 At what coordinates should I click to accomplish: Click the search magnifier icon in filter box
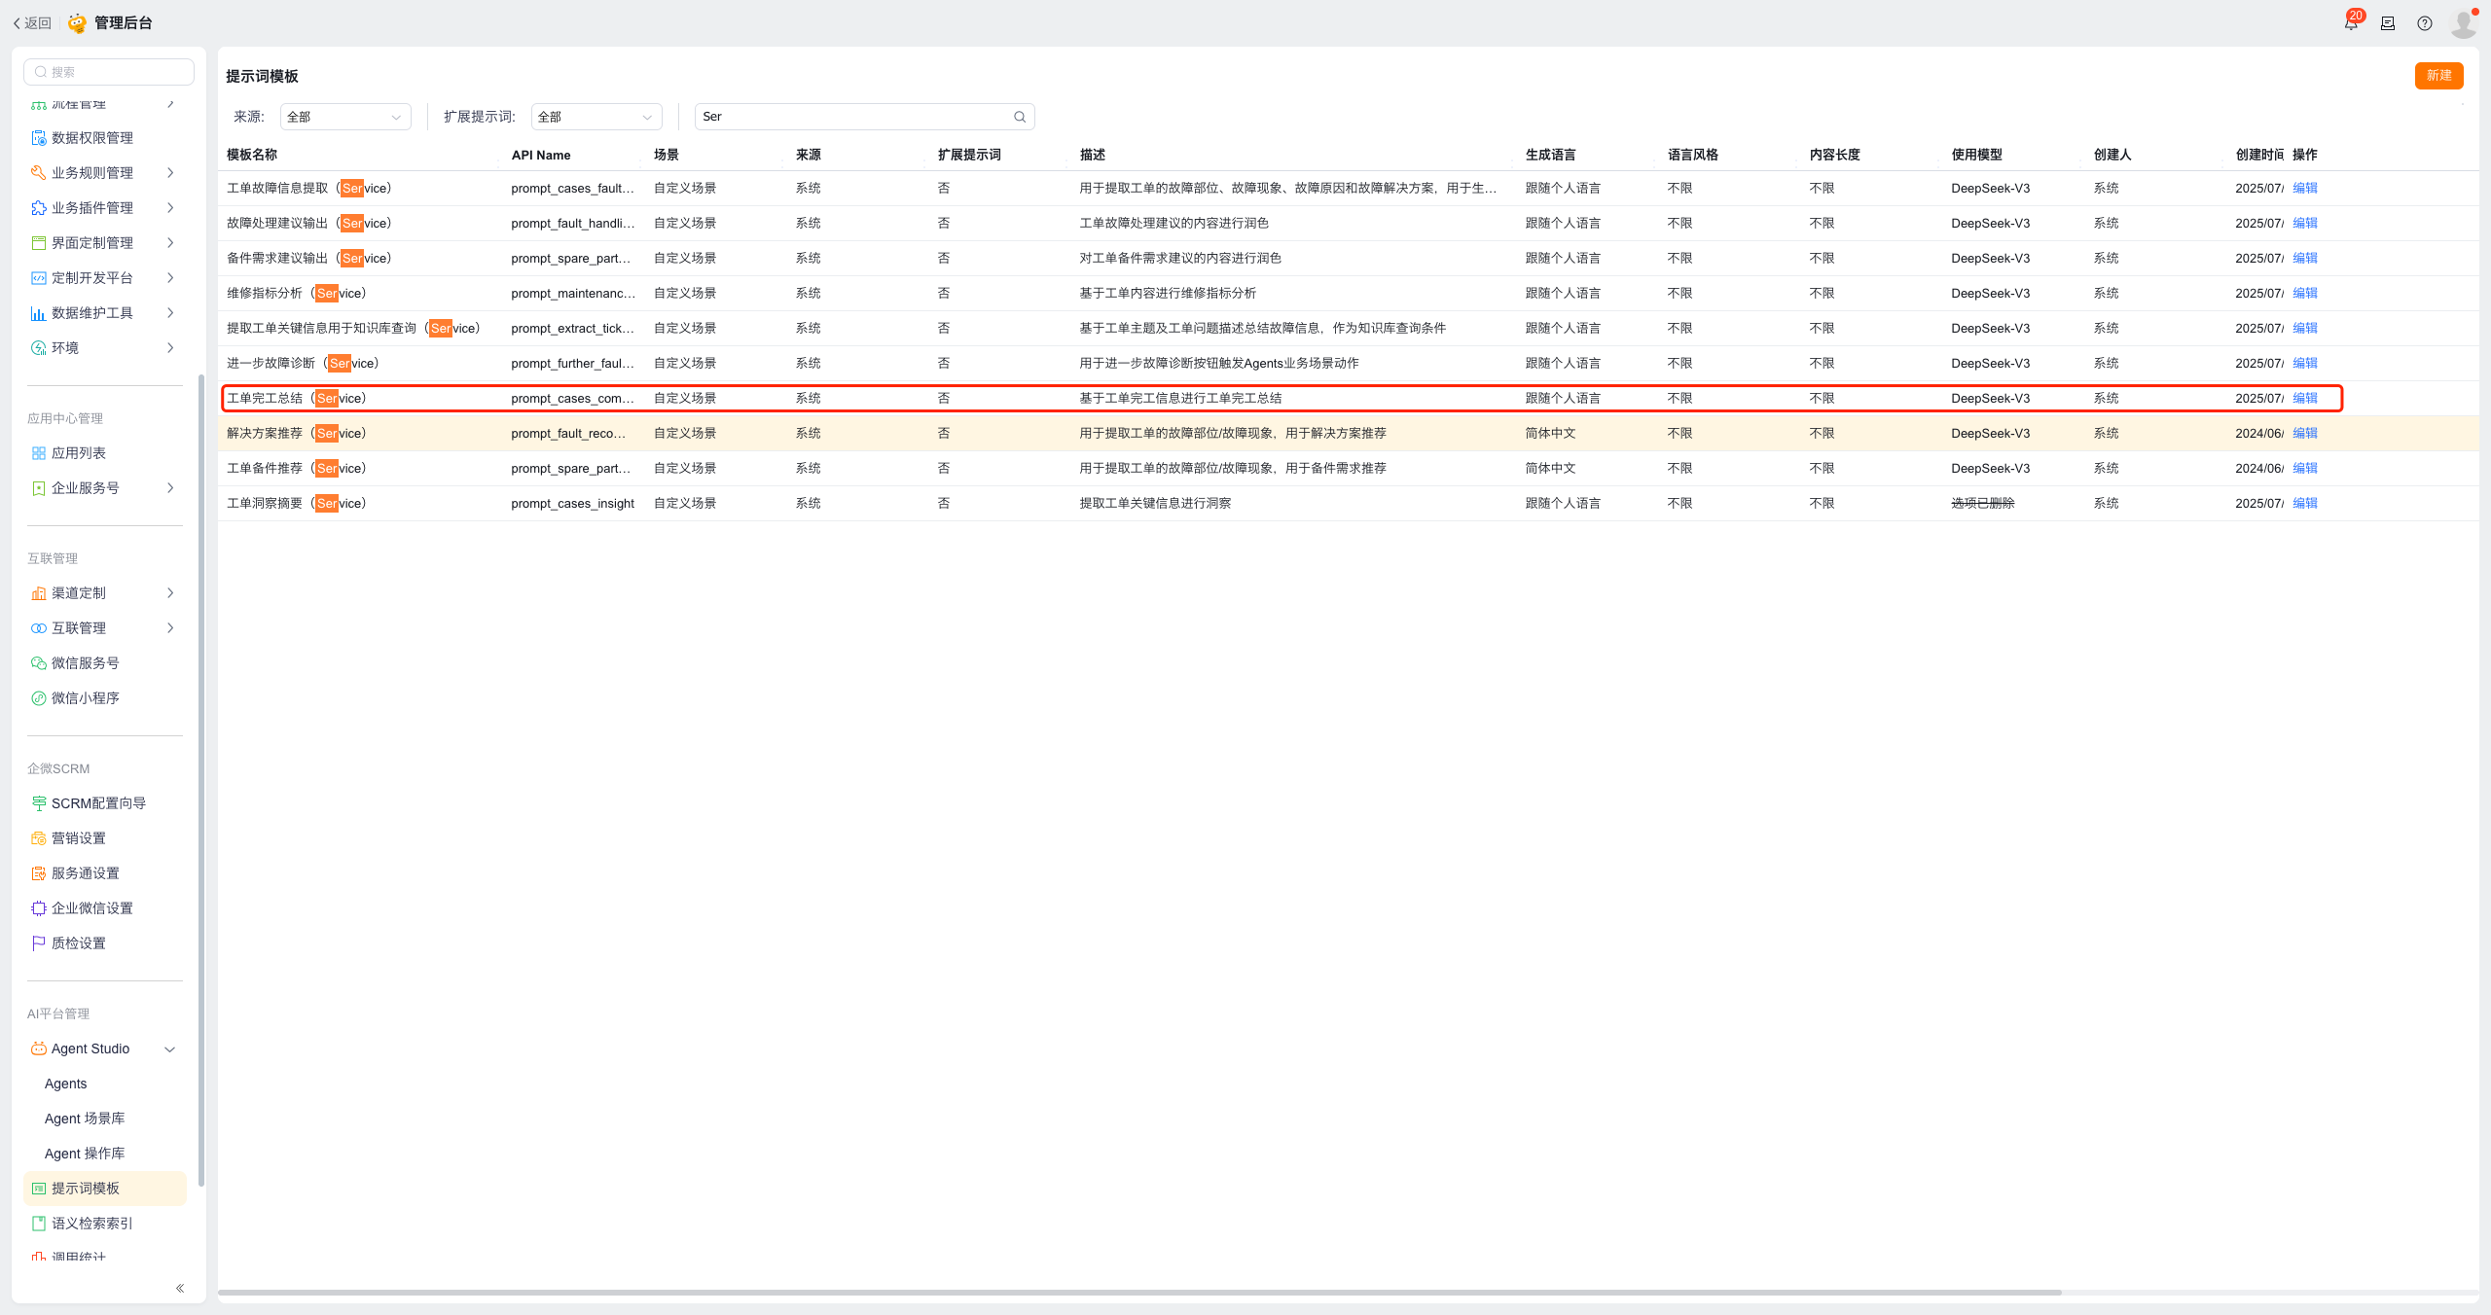click(x=1020, y=117)
